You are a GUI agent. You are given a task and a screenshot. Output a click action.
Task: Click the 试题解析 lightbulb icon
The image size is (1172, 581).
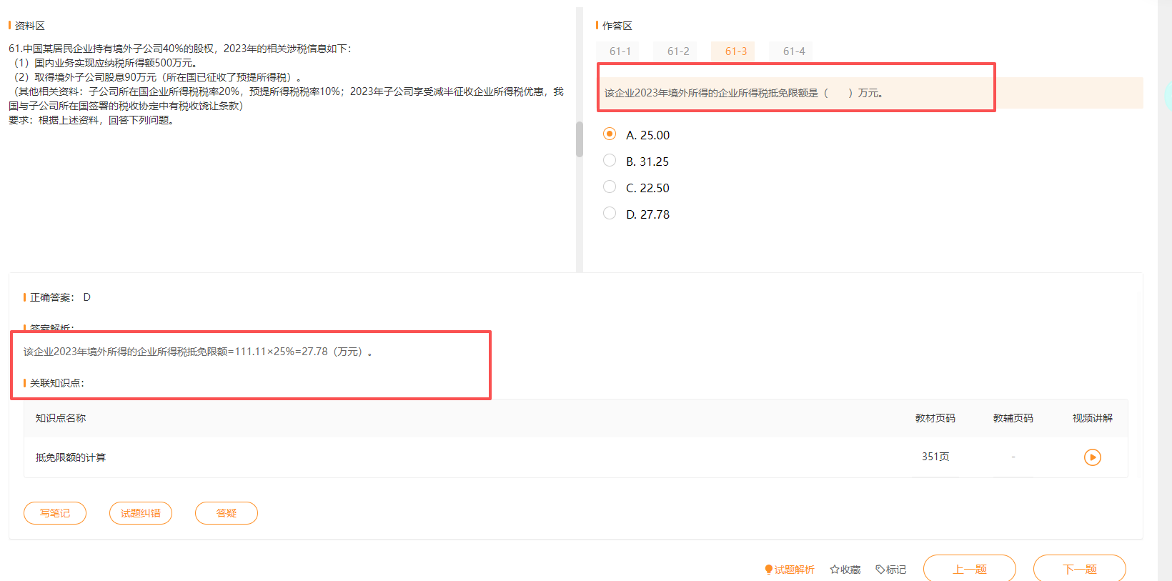click(x=769, y=570)
